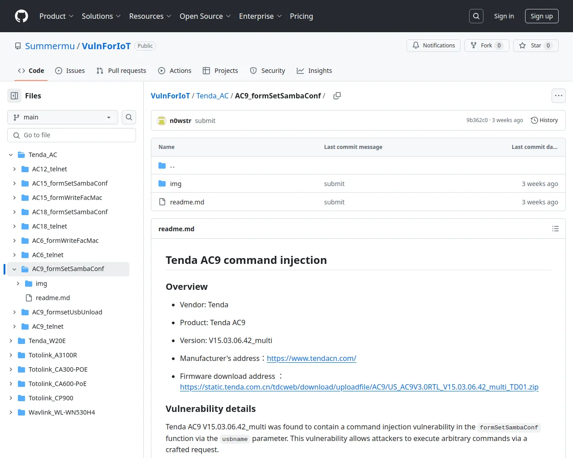The width and height of the screenshot is (573, 458).
Task: Click the file search magnifier button
Action: pos(129,117)
